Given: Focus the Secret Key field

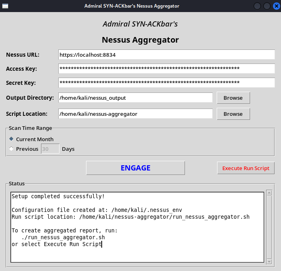Looking at the screenshot, I should tap(166, 82).
